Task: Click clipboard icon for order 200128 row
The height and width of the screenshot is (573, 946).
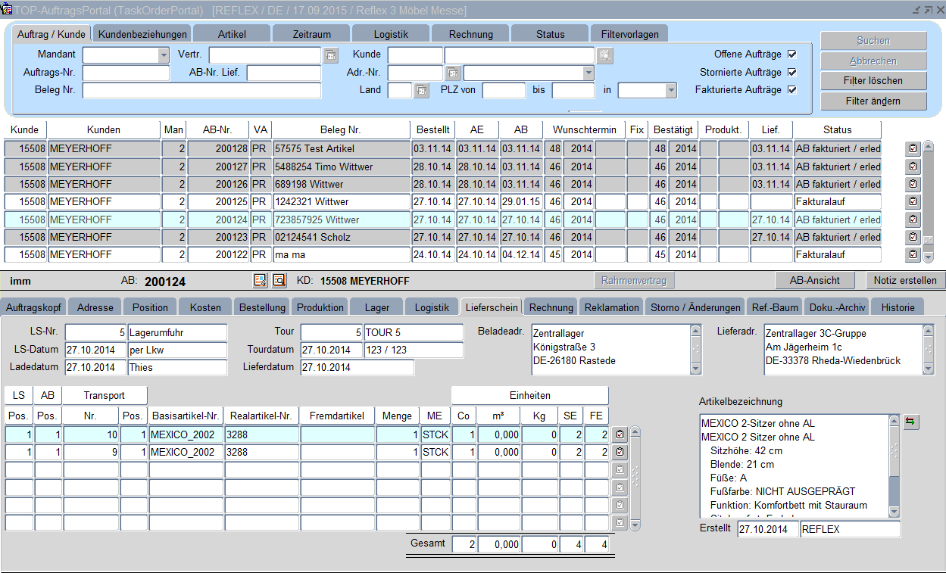Action: point(913,148)
